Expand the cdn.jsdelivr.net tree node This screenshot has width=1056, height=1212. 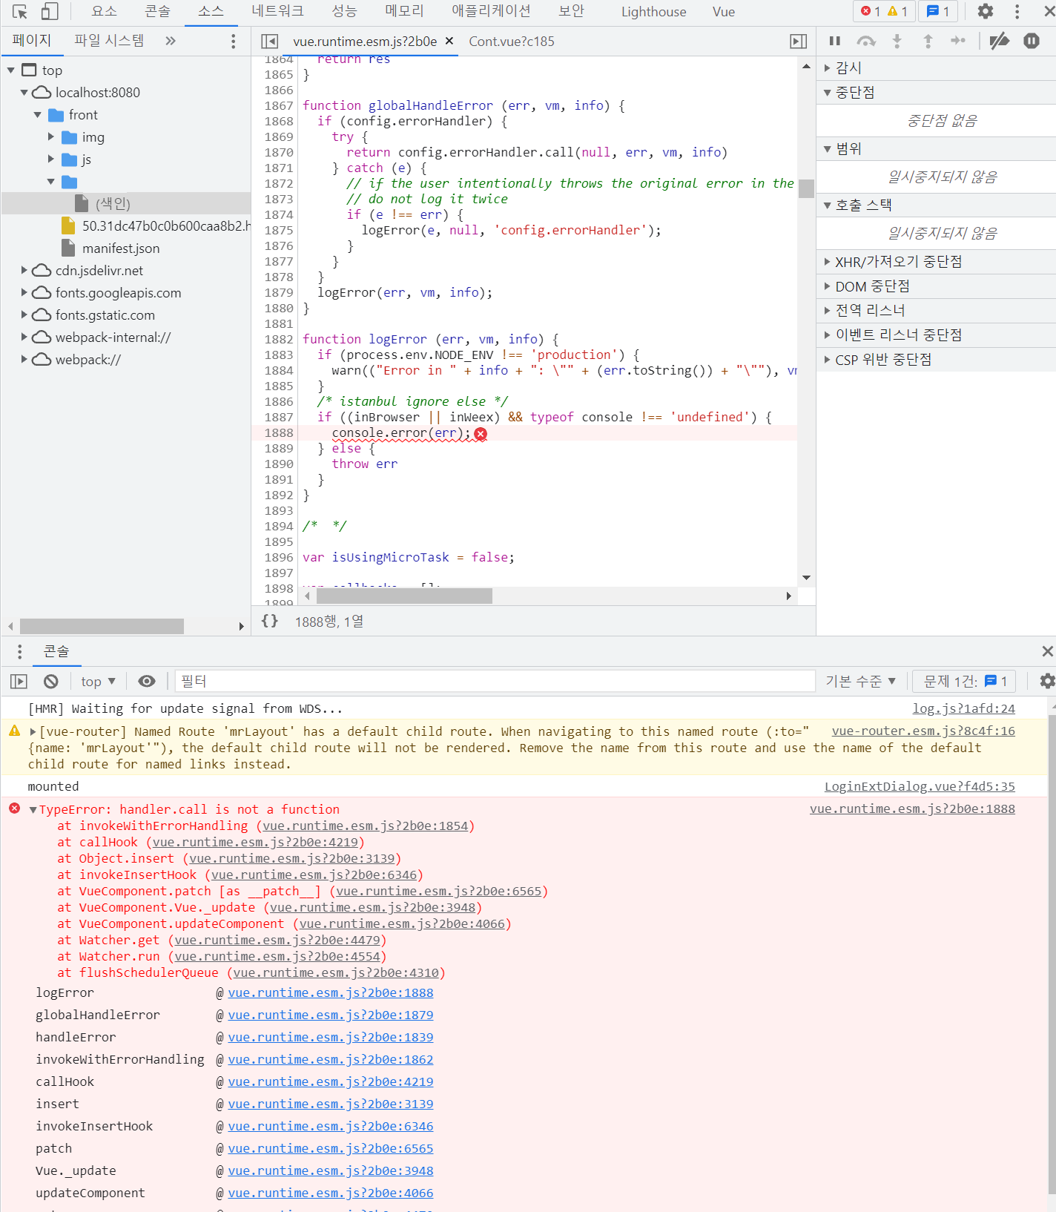point(24,271)
